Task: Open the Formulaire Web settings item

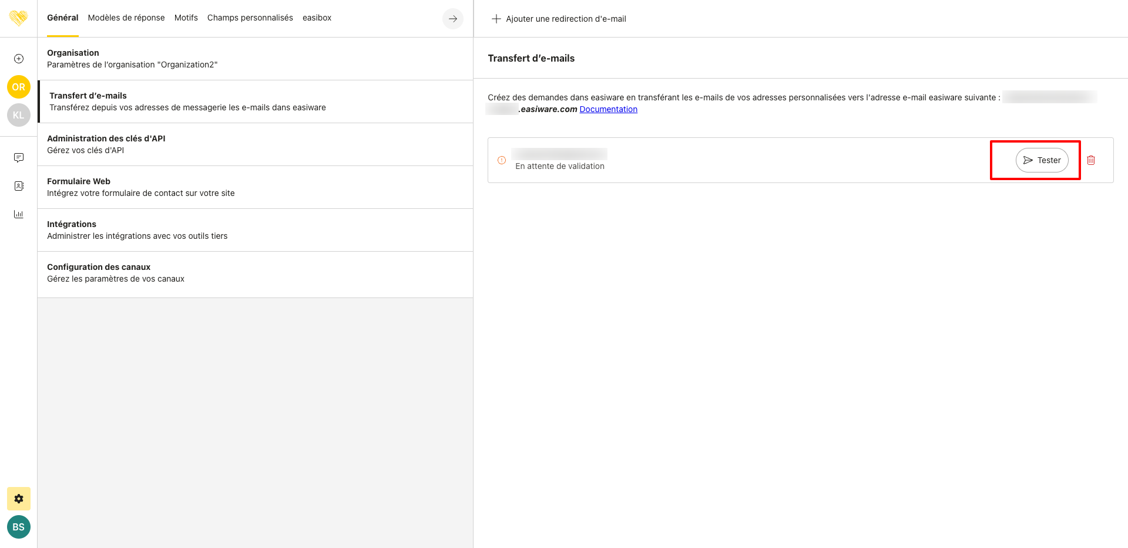Action: pyautogui.click(x=255, y=187)
